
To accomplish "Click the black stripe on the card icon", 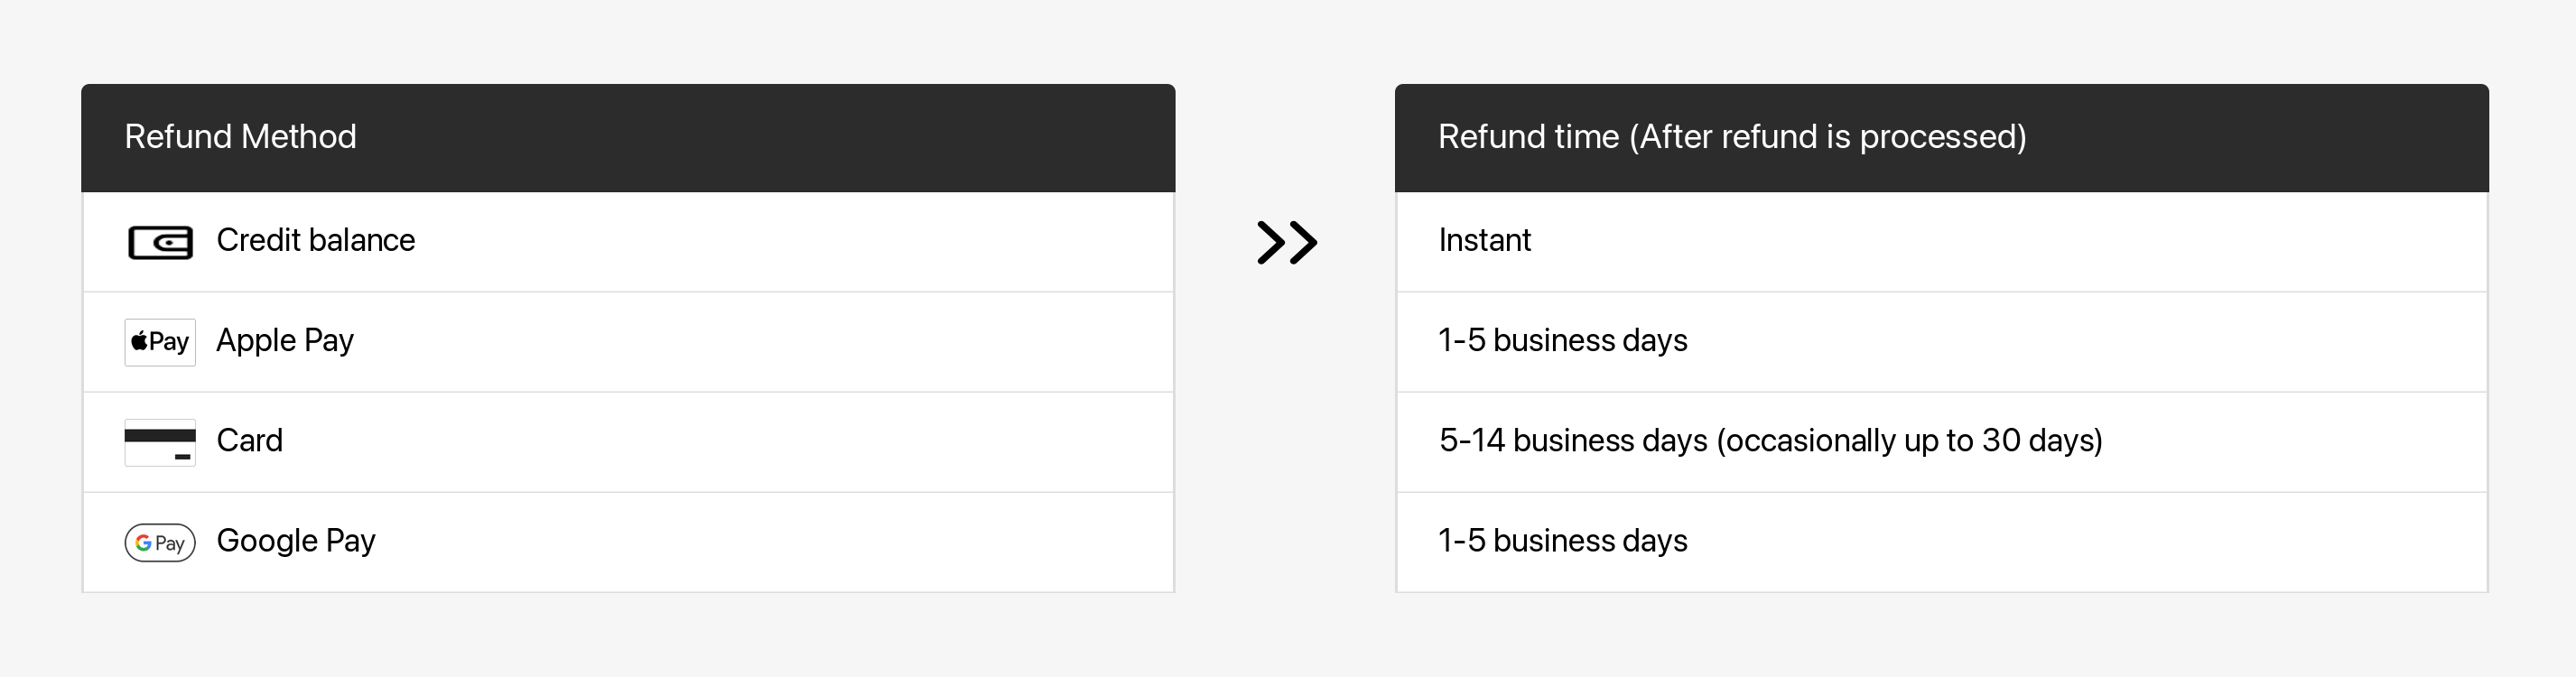I will click(x=160, y=435).
